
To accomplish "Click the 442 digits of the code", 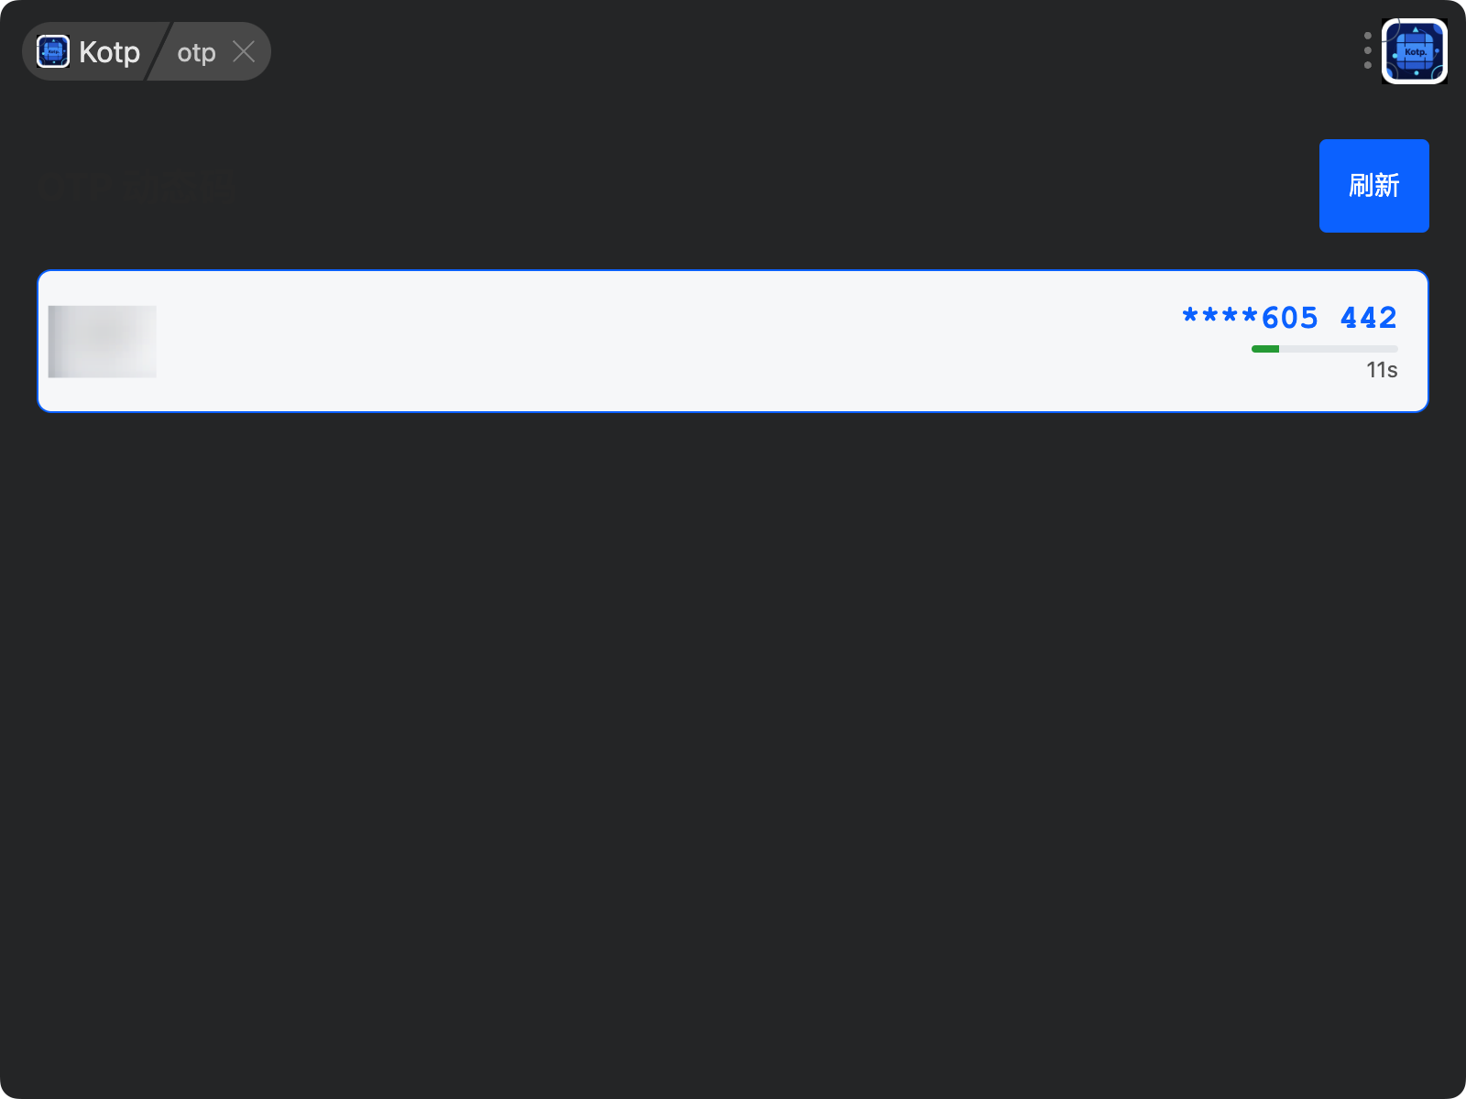I will pyautogui.click(x=1369, y=318).
